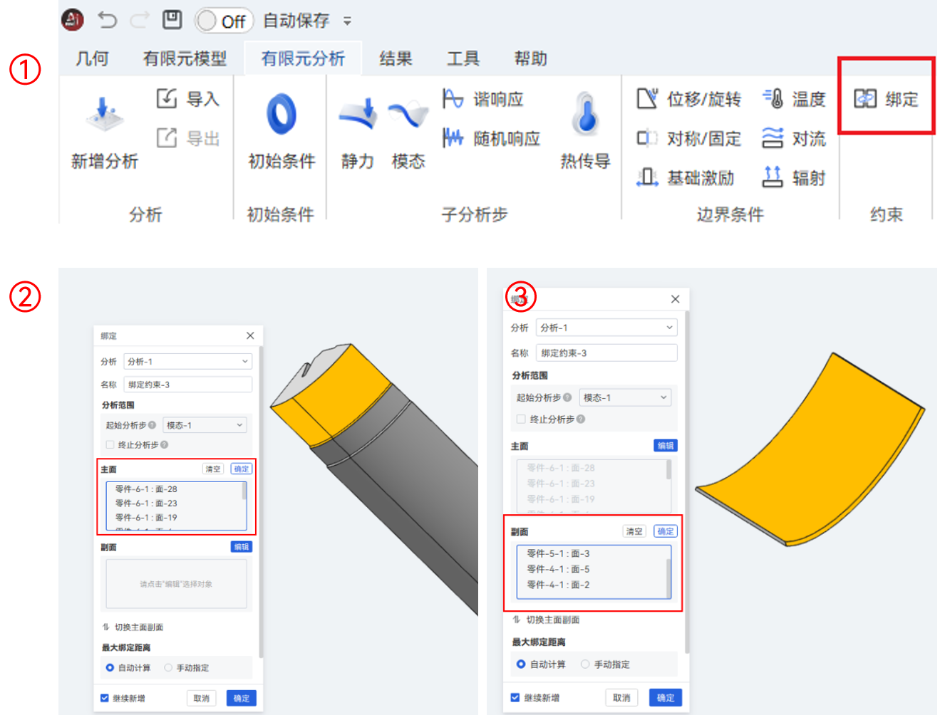Open 分析-1 dropdown in right dialog
The image size is (940, 715).
(x=606, y=328)
